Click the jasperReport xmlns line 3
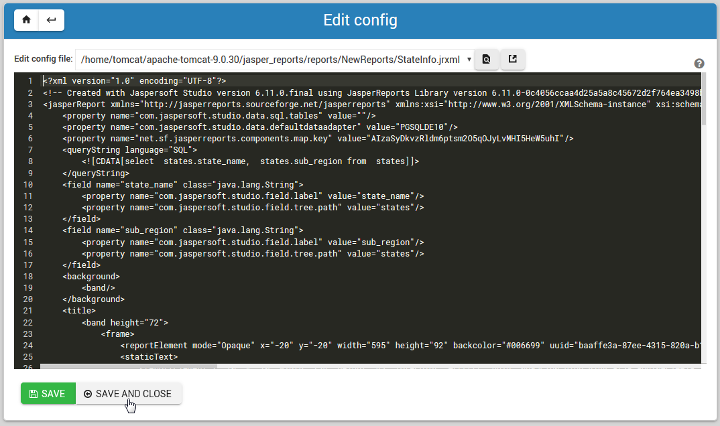This screenshot has width=720, height=426. (x=372, y=104)
